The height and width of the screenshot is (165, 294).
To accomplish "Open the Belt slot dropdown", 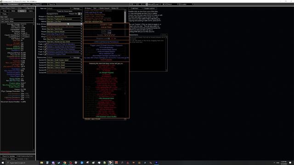I will pos(64,39).
